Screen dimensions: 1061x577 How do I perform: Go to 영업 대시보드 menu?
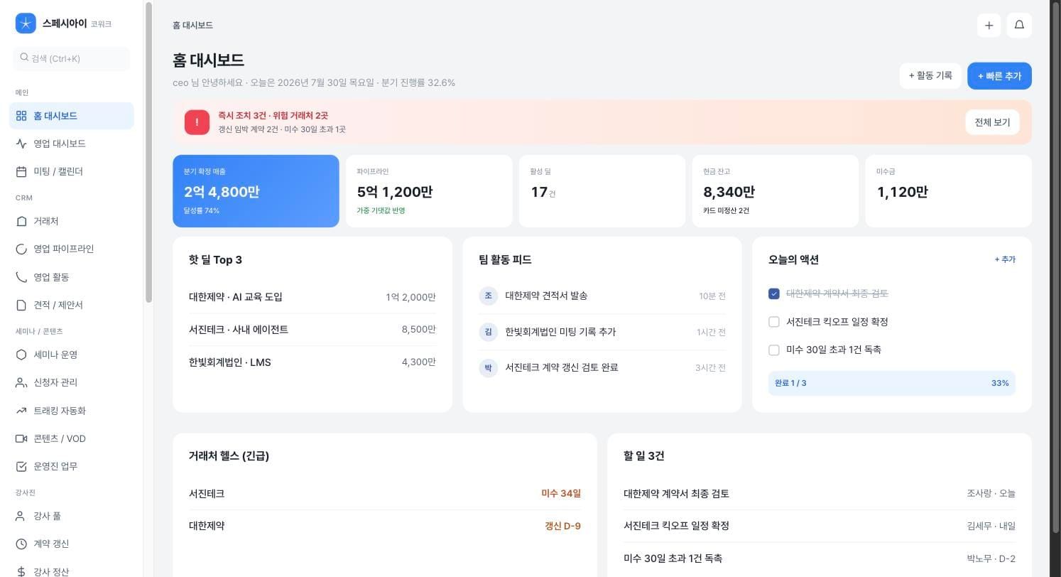71,144
